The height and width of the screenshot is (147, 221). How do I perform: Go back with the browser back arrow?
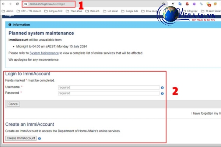(x=3, y=4)
